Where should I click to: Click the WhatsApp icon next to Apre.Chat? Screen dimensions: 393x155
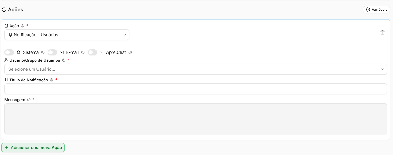102,52
